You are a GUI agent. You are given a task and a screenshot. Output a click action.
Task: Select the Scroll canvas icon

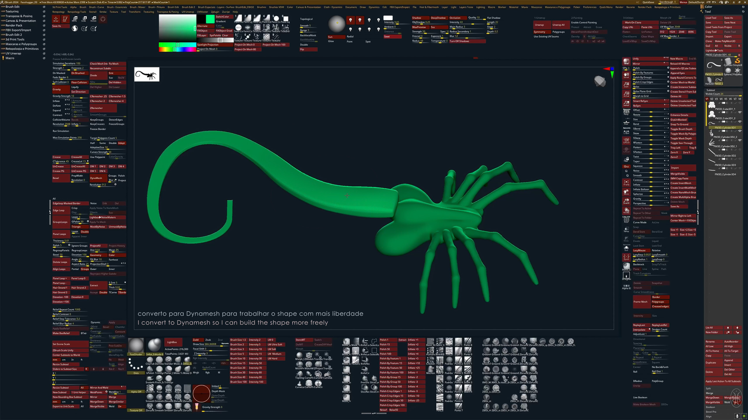(626, 76)
